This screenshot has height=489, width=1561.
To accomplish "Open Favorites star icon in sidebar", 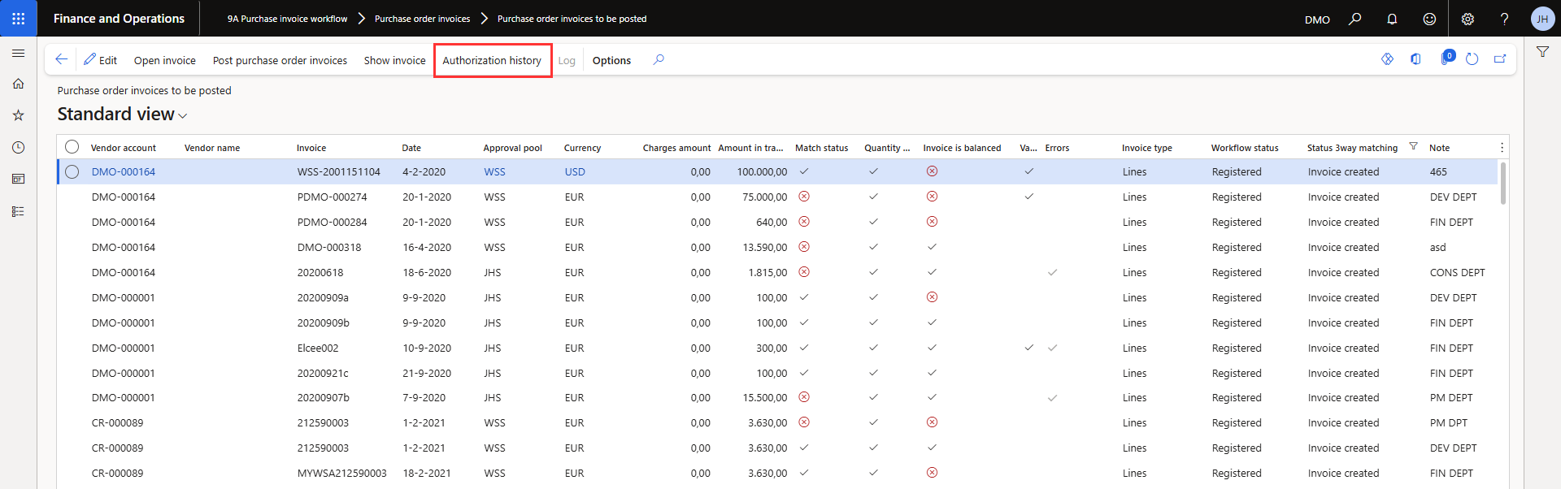I will point(18,115).
